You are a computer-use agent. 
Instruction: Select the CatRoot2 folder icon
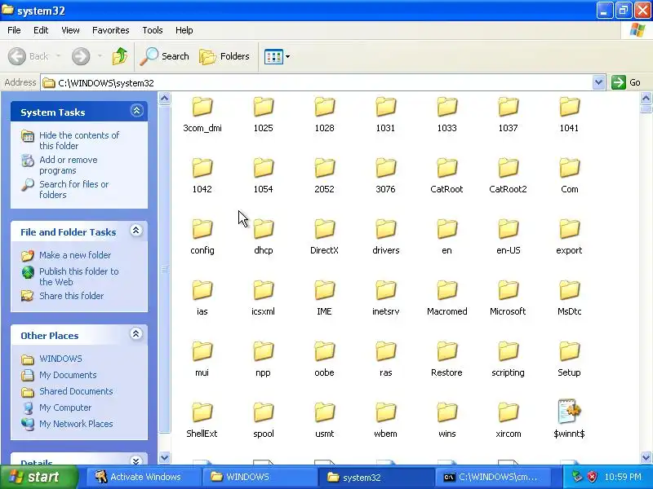pos(508,169)
